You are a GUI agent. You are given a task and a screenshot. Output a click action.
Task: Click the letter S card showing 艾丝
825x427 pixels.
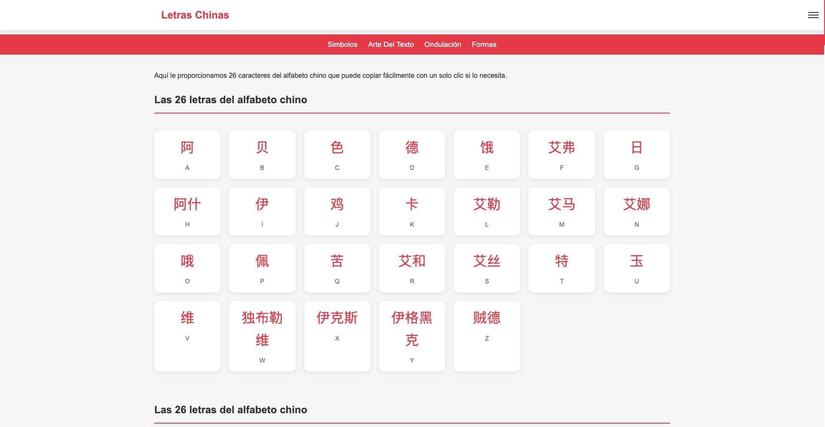(x=486, y=268)
